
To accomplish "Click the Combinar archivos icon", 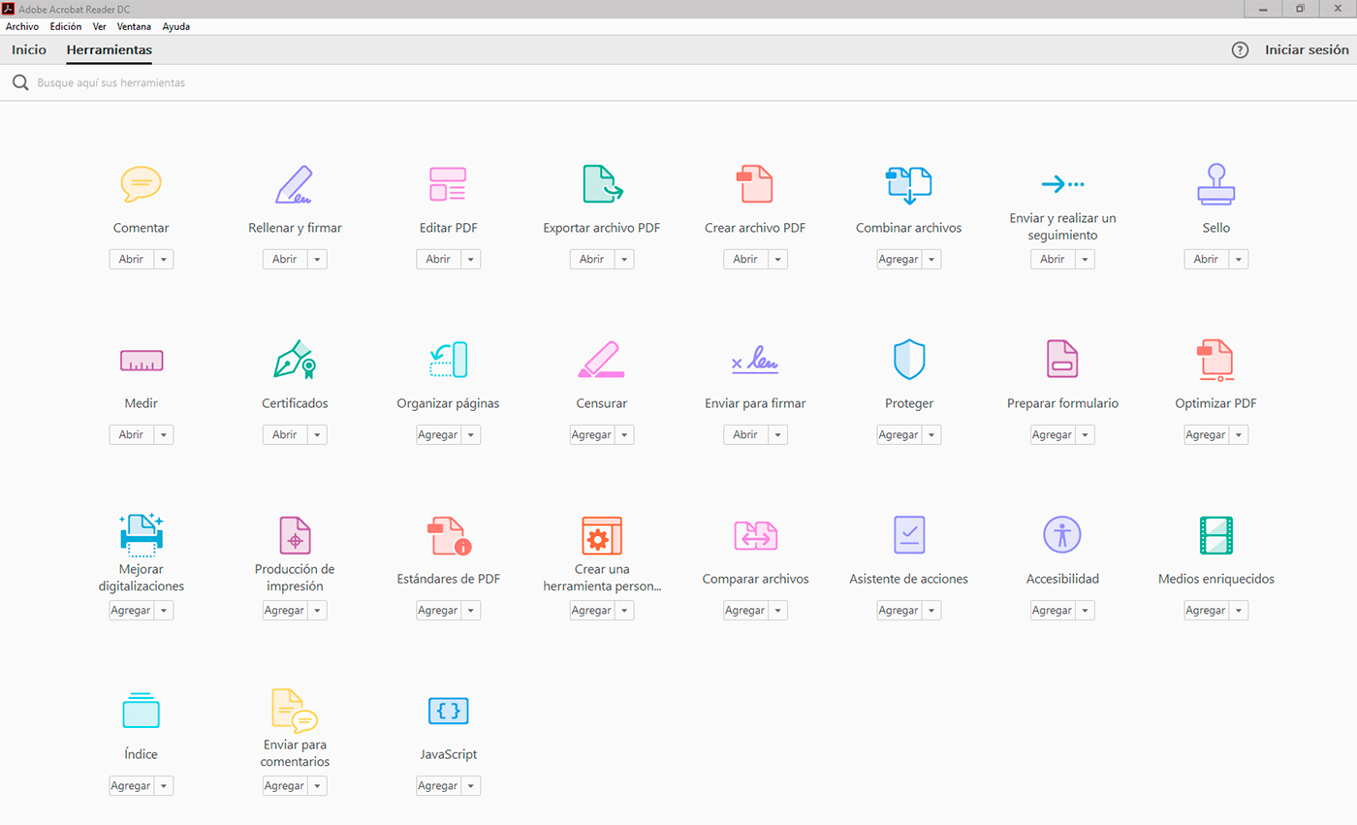I will tap(909, 184).
